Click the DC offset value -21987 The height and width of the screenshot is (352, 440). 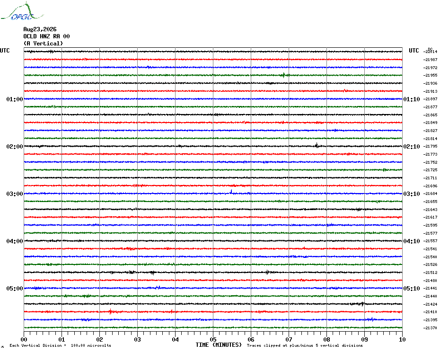click(x=430, y=60)
